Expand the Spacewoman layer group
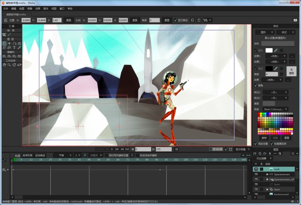Image resolution: width=301 pixels, height=205 pixels. [x=267, y=174]
